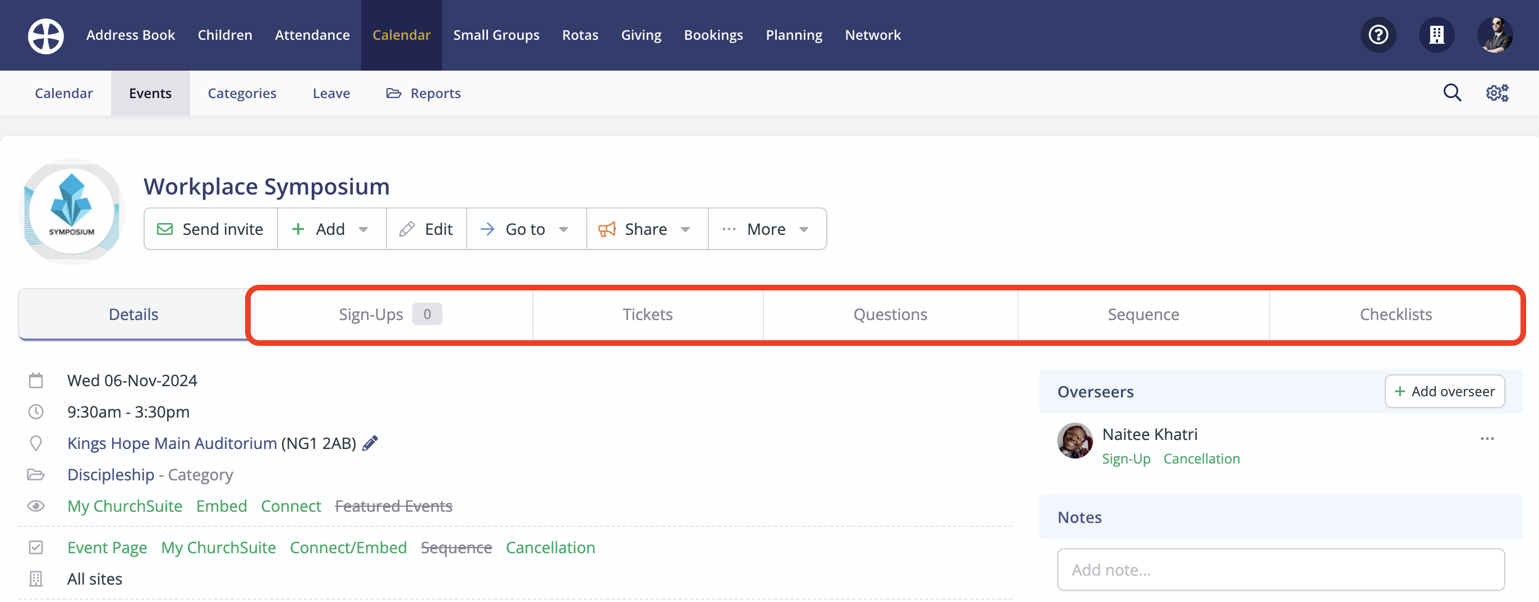Screen dimensions: 1539x602
Task: Click the building icon near the profile picture
Action: click(x=1437, y=35)
